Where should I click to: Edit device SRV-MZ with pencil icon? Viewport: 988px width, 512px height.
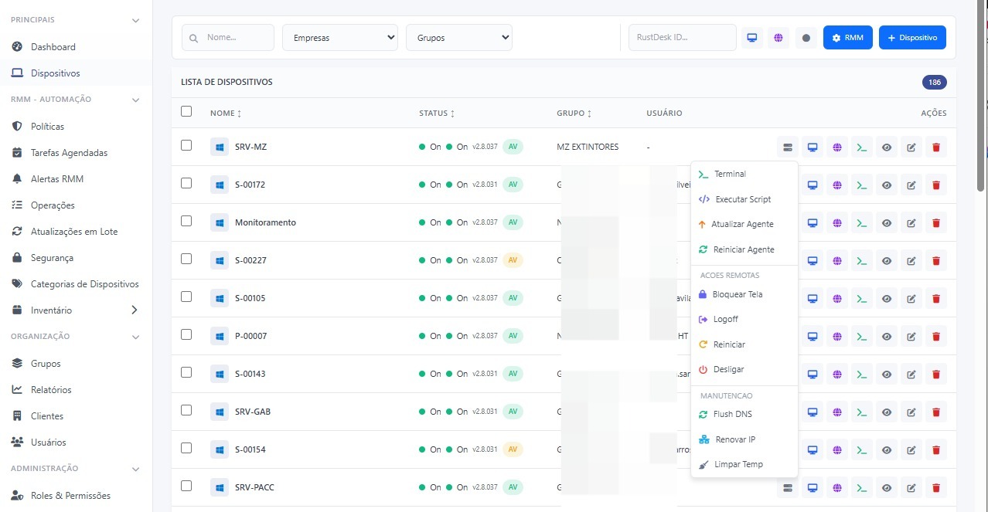coord(911,147)
